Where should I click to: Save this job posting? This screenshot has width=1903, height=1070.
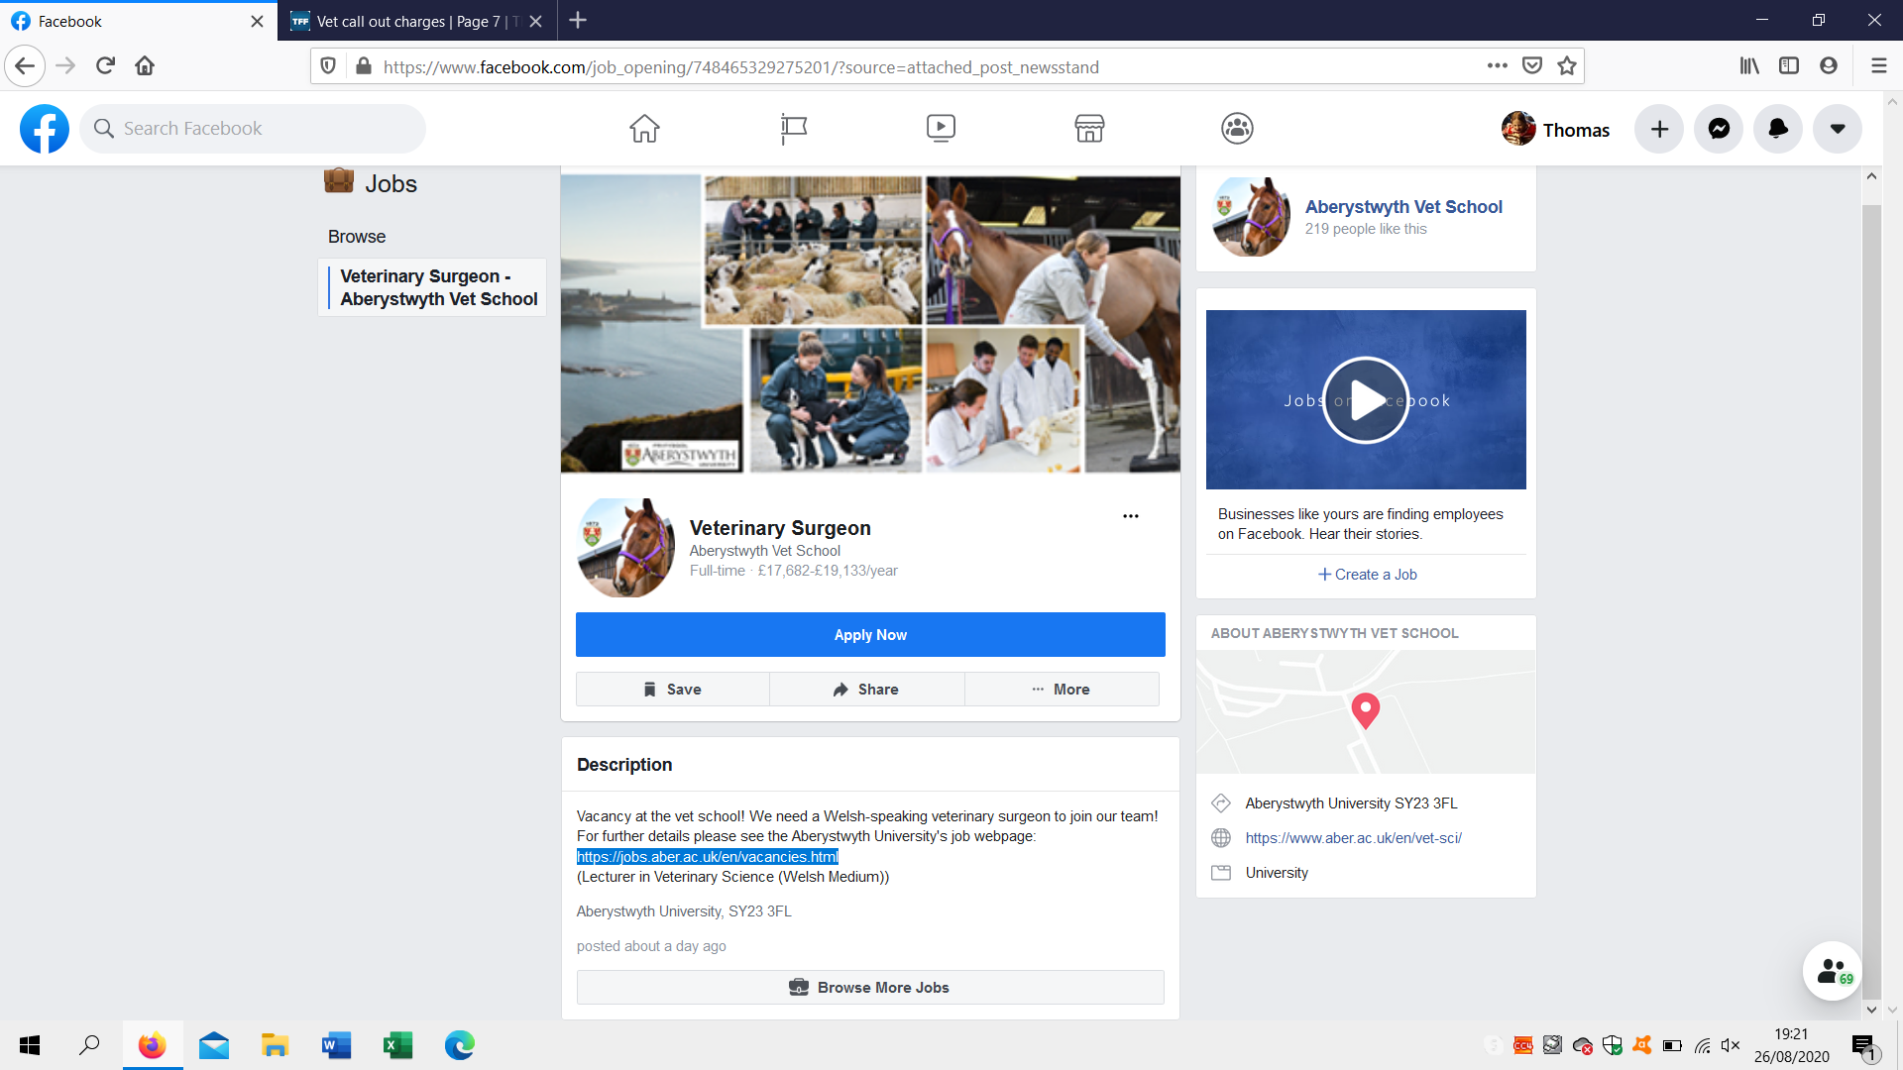(x=673, y=690)
